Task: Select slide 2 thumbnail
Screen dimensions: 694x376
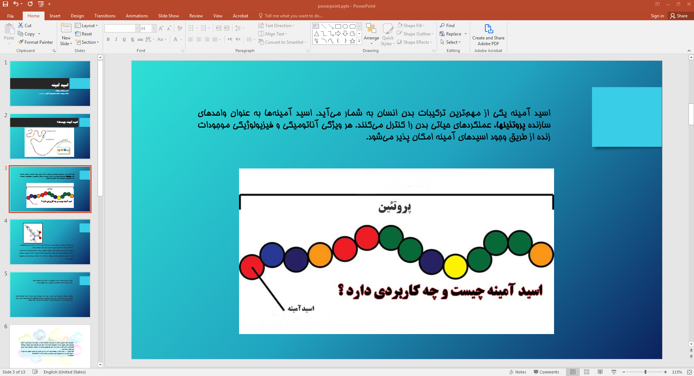Action: coord(50,136)
